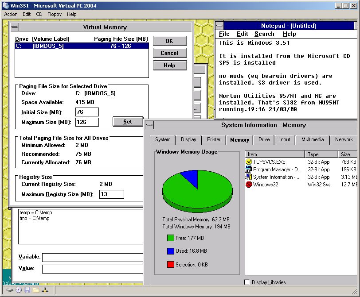Click the network adapter icon in Virtual PC status bar
This screenshot has height=297, width=360.
(x=45, y=290)
